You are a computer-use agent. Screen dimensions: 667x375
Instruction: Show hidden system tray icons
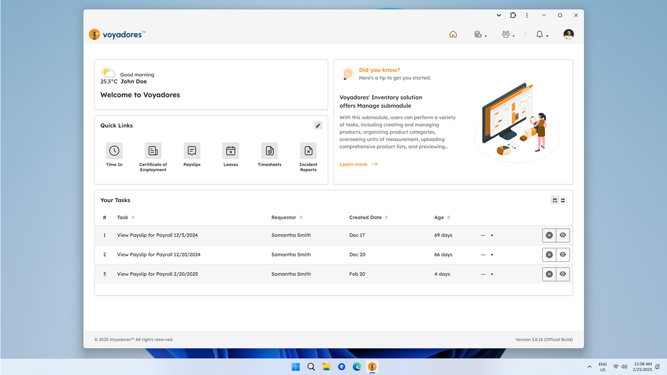pyautogui.click(x=589, y=367)
